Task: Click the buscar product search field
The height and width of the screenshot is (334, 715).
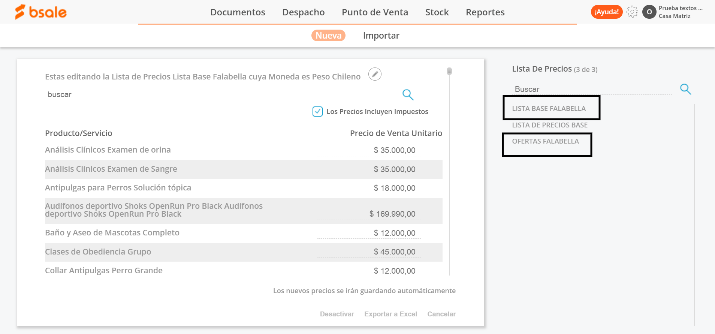Action: click(x=221, y=94)
